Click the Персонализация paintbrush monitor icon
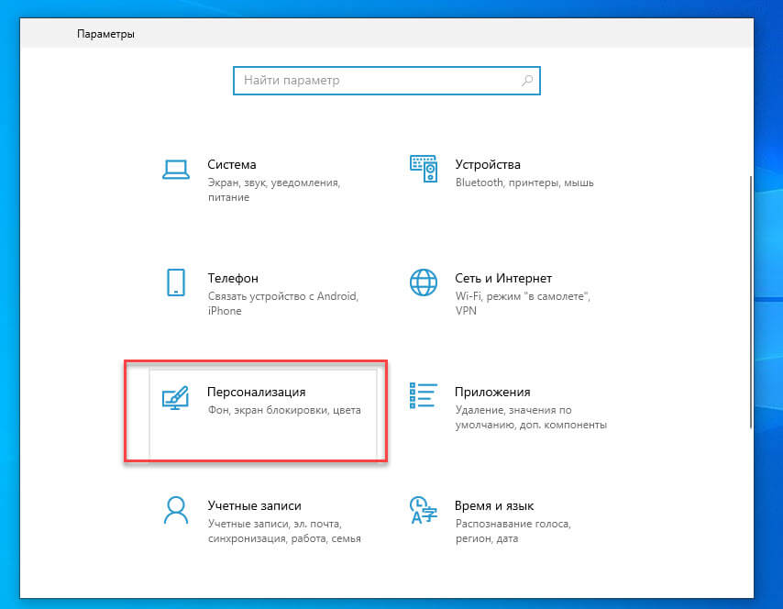 [x=175, y=398]
